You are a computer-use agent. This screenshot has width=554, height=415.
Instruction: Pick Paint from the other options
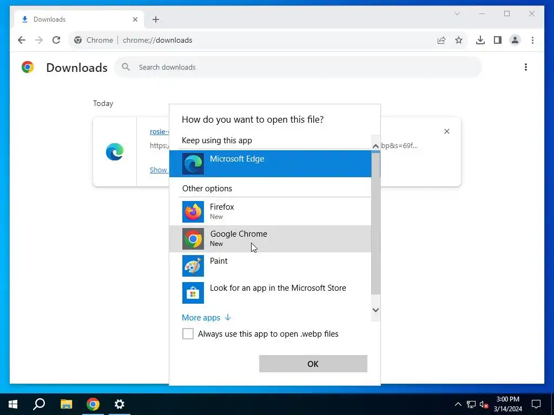tap(271, 266)
